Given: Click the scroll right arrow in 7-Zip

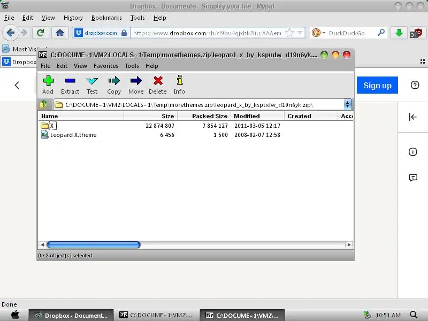Looking at the screenshot, I should [x=349, y=244].
